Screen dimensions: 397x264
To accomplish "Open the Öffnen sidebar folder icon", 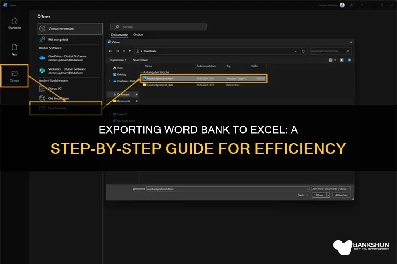I will point(14,73).
